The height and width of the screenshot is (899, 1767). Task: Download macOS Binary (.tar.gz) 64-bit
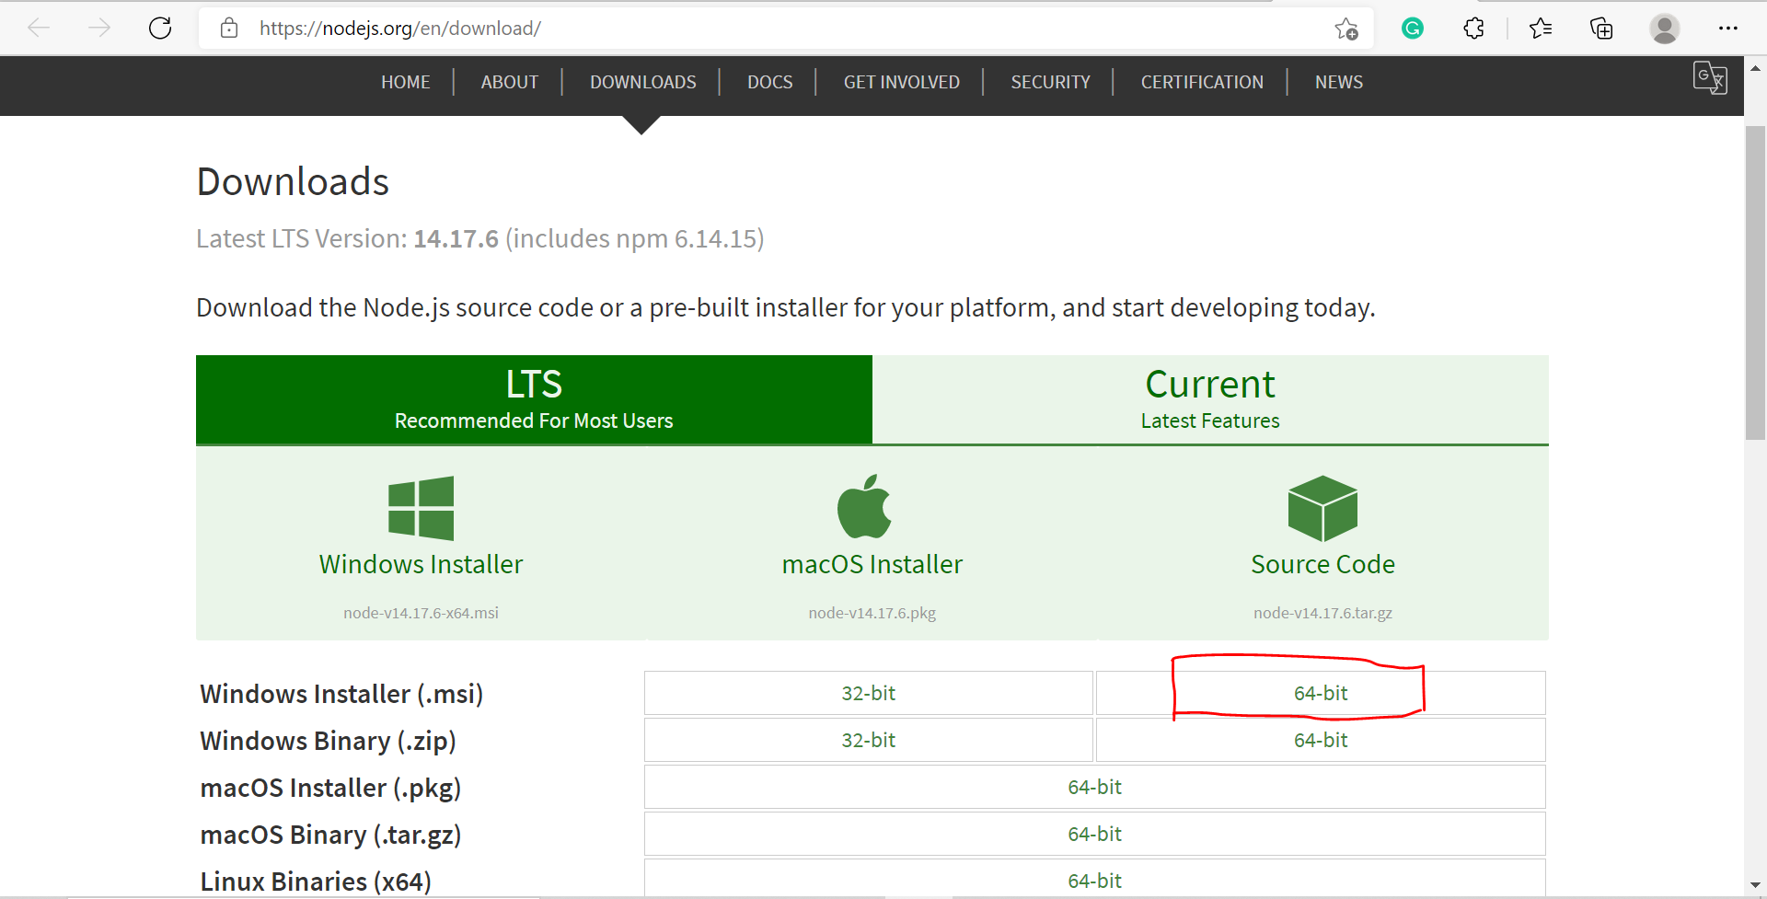tap(1095, 834)
